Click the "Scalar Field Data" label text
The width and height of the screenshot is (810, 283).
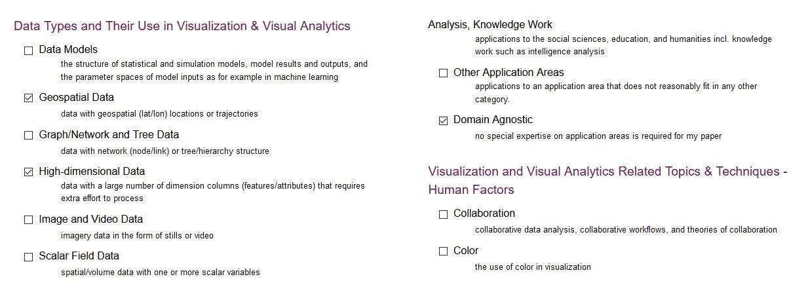coord(79,256)
